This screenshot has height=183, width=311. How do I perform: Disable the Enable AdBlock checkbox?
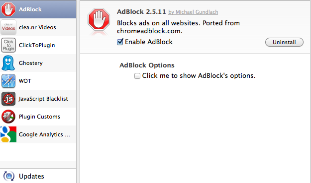pyautogui.click(x=120, y=42)
